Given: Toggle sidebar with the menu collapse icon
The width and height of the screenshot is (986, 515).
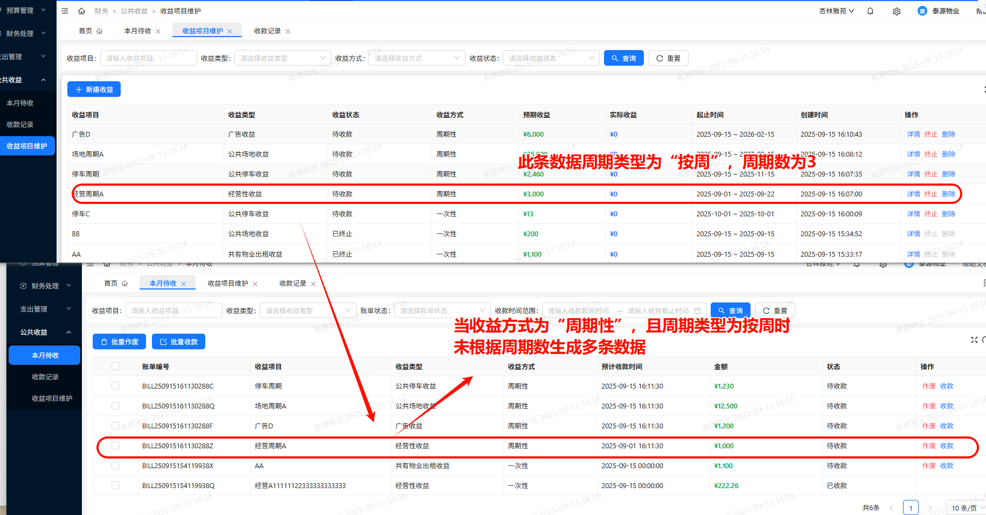Looking at the screenshot, I should (x=65, y=11).
